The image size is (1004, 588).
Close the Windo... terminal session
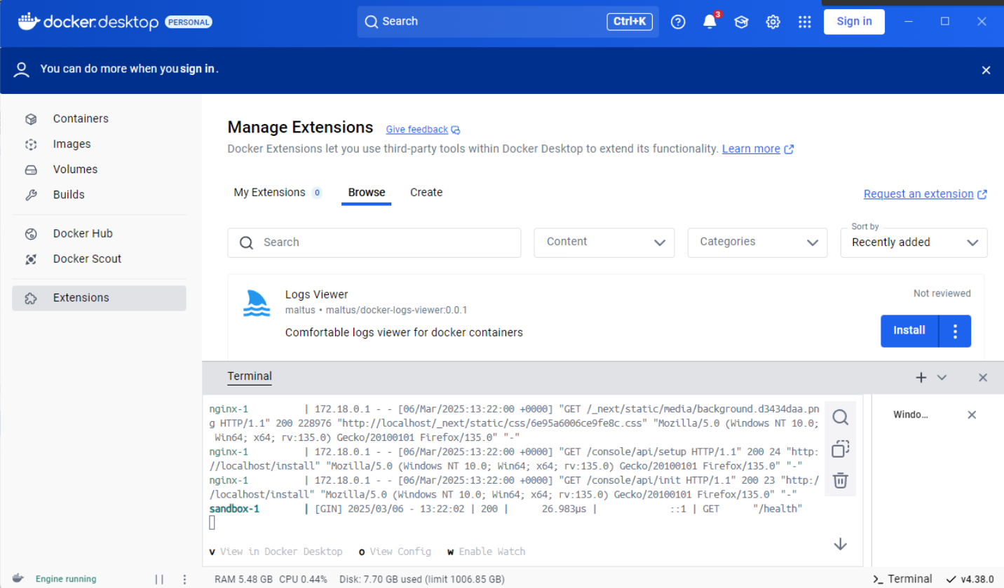coord(972,415)
